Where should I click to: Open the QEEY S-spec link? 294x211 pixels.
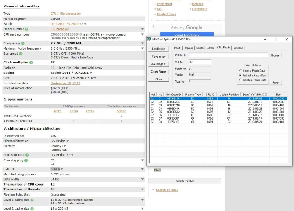pos(58,111)
